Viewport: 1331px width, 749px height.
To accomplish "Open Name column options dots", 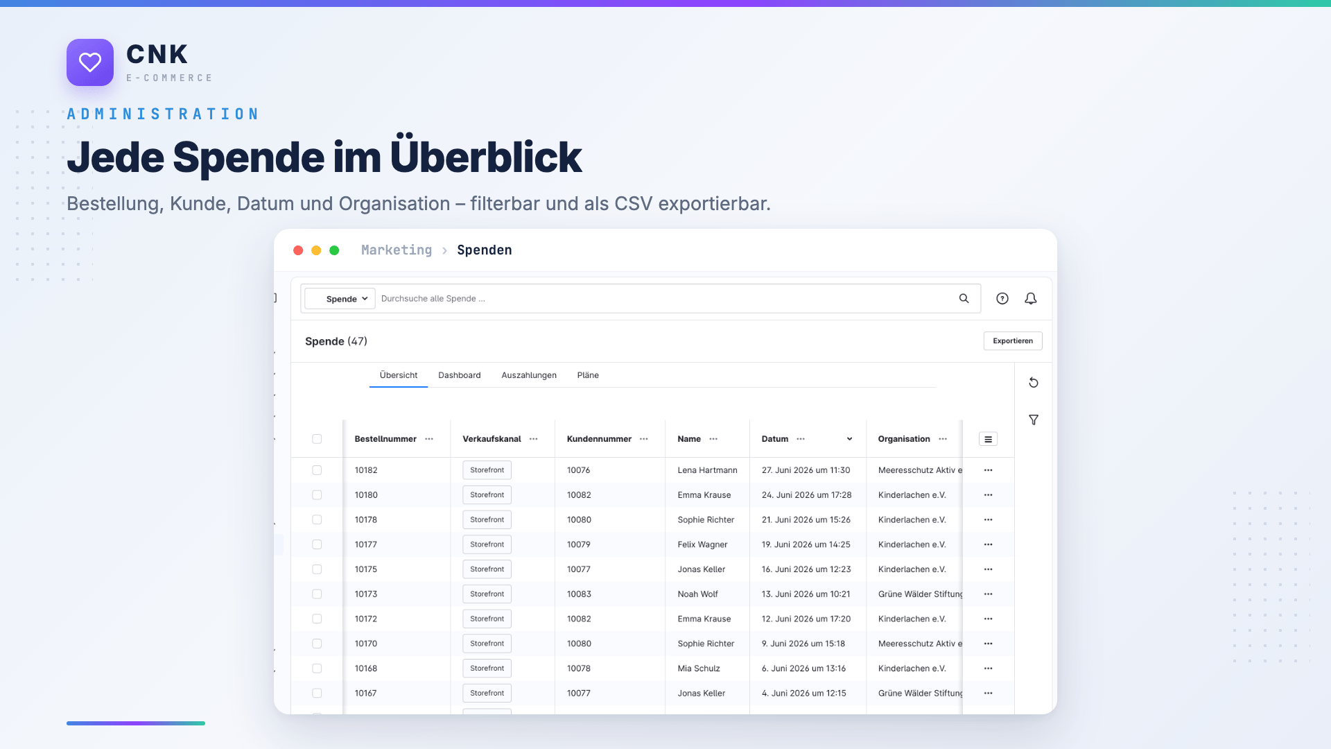I will pyautogui.click(x=713, y=439).
